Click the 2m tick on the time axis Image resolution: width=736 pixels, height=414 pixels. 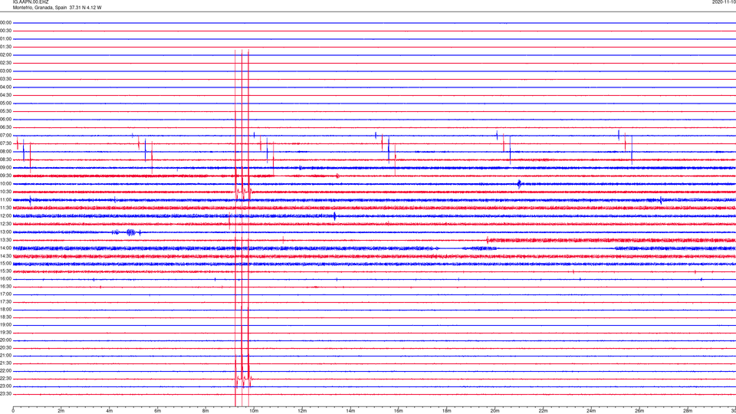pyautogui.click(x=61, y=411)
